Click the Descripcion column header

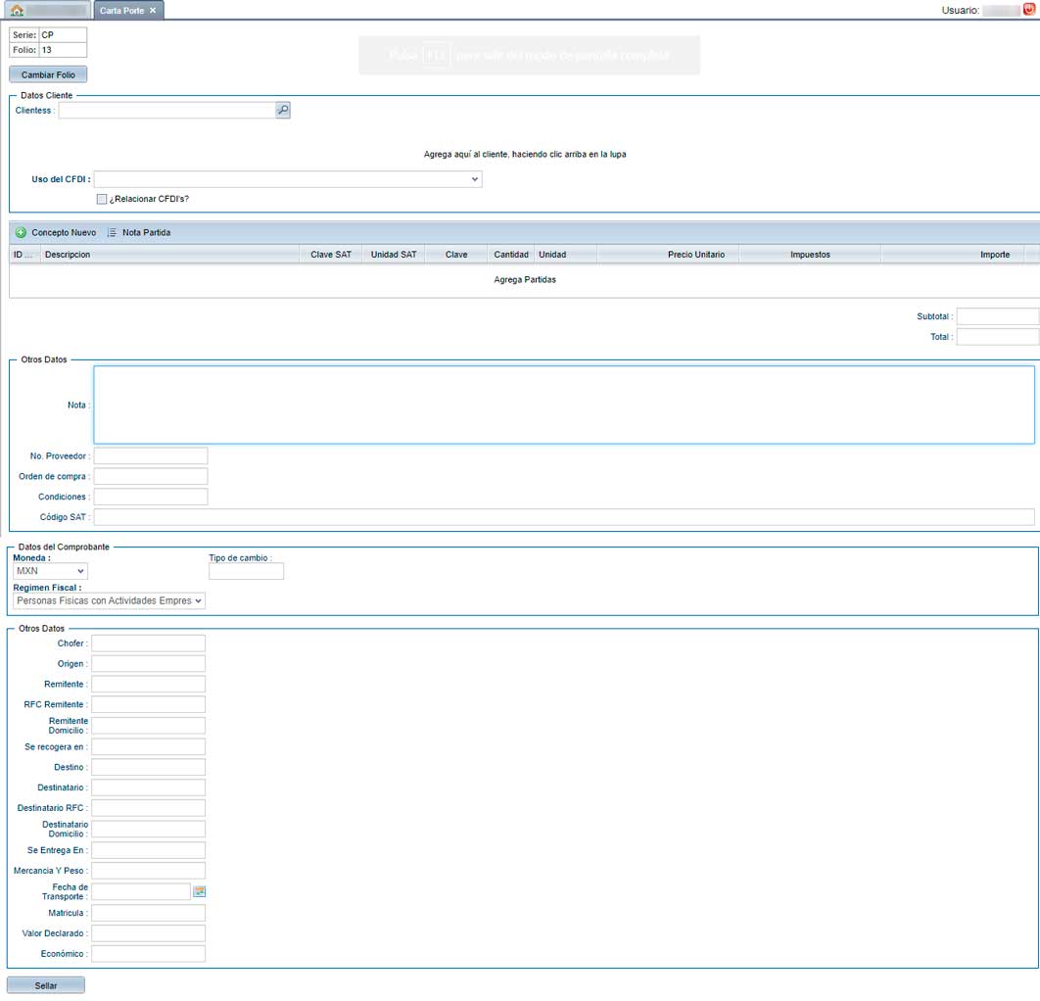(x=166, y=255)
